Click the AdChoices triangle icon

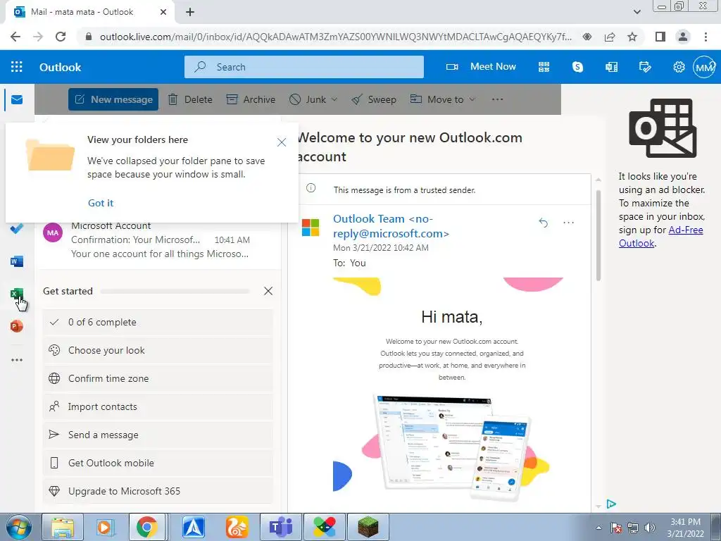(611, 504)
